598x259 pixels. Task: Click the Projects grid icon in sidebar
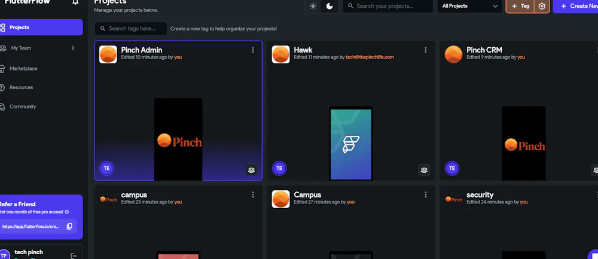pyautogui.click(x=2, y=28)
